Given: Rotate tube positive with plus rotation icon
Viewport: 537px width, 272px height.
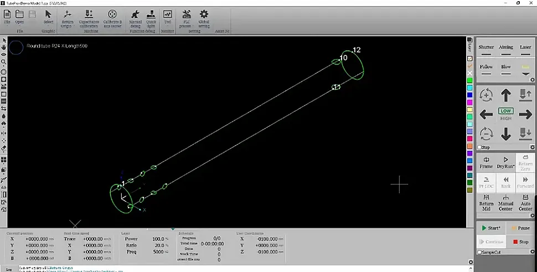Looking at the screenshot, I should 486,95.
